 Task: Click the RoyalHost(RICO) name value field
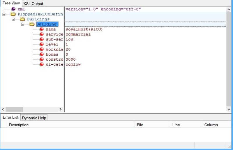click(x=84, y=29)
